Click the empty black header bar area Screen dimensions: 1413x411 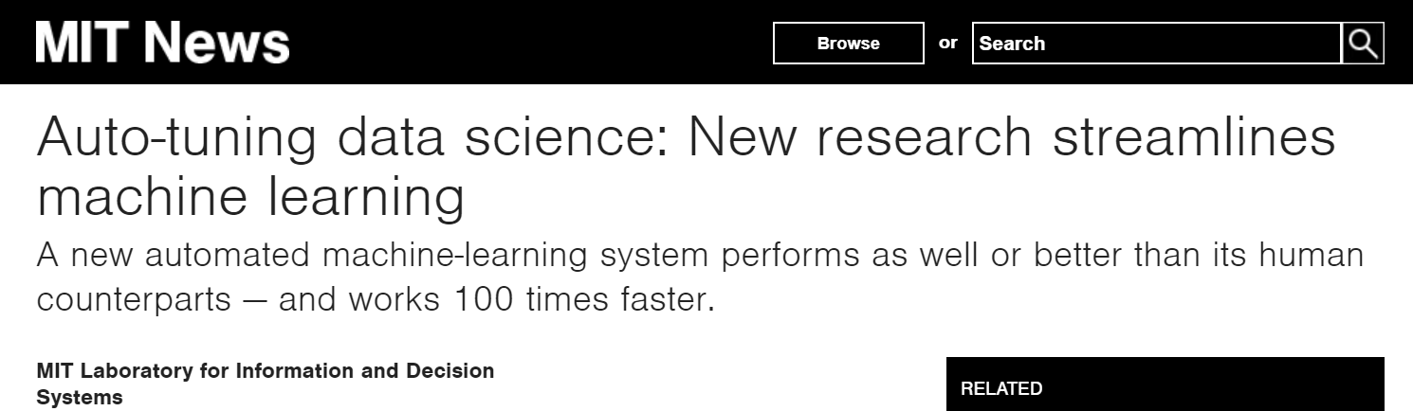pos(531,43)
